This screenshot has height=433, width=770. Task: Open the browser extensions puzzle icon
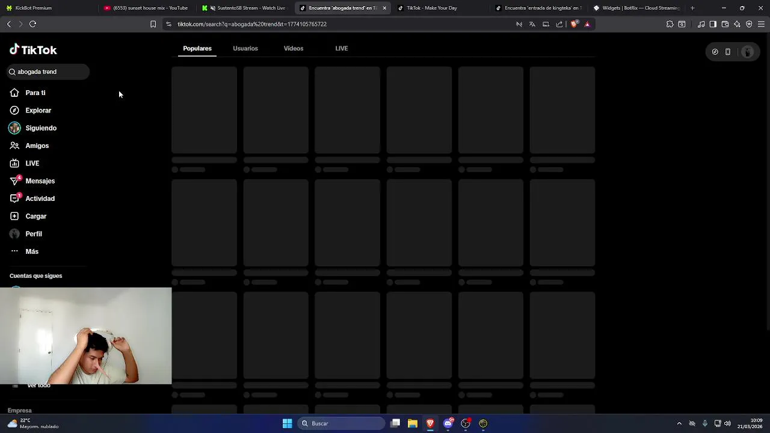[x=670, y=24]
